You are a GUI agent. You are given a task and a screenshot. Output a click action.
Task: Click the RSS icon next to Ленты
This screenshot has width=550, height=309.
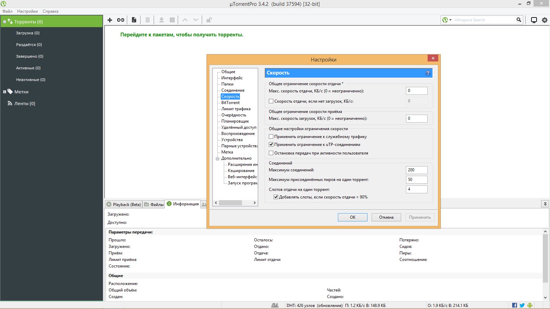point(10,103)
